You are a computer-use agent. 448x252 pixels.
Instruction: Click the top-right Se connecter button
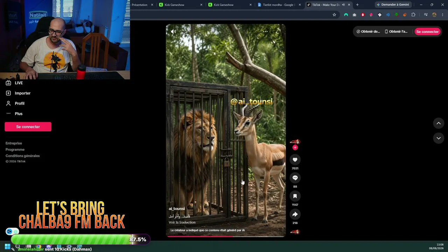427,31
